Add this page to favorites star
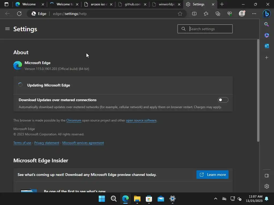 coord(180,14)
